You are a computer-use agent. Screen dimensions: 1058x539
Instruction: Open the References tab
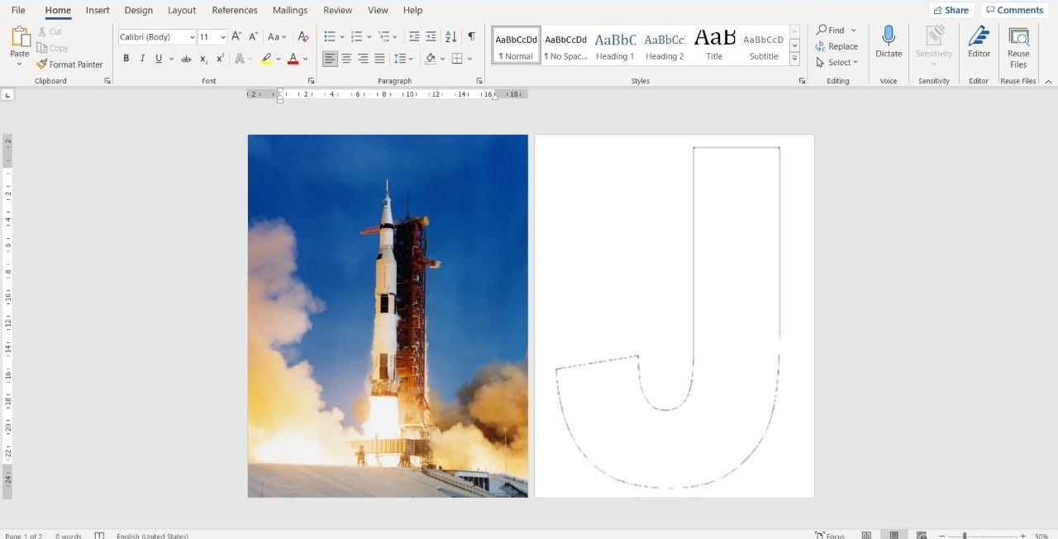point(235,10)
